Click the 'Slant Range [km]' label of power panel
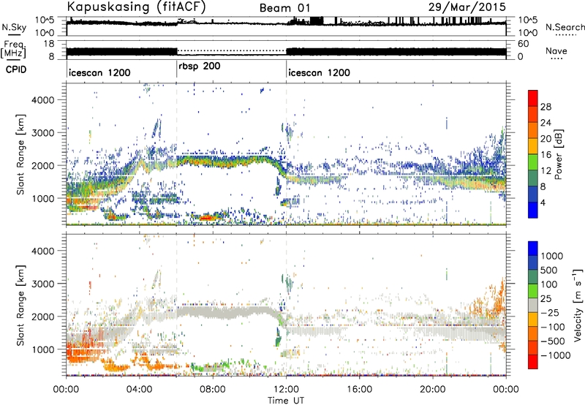The width and height of the screenshot is (585, 405). coord(20,154)
